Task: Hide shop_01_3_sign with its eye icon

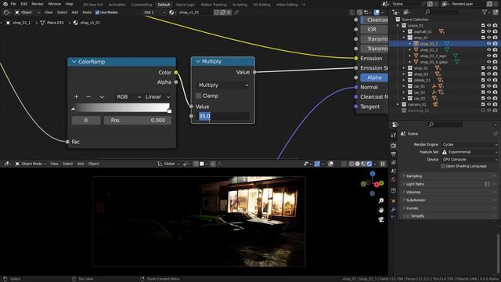Action: point(488,56)
